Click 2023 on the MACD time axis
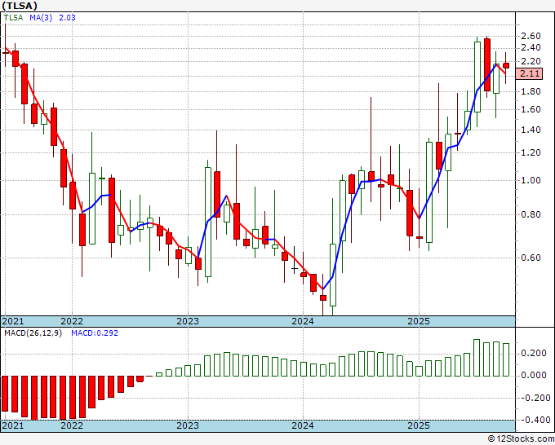 tap(188, 425)
